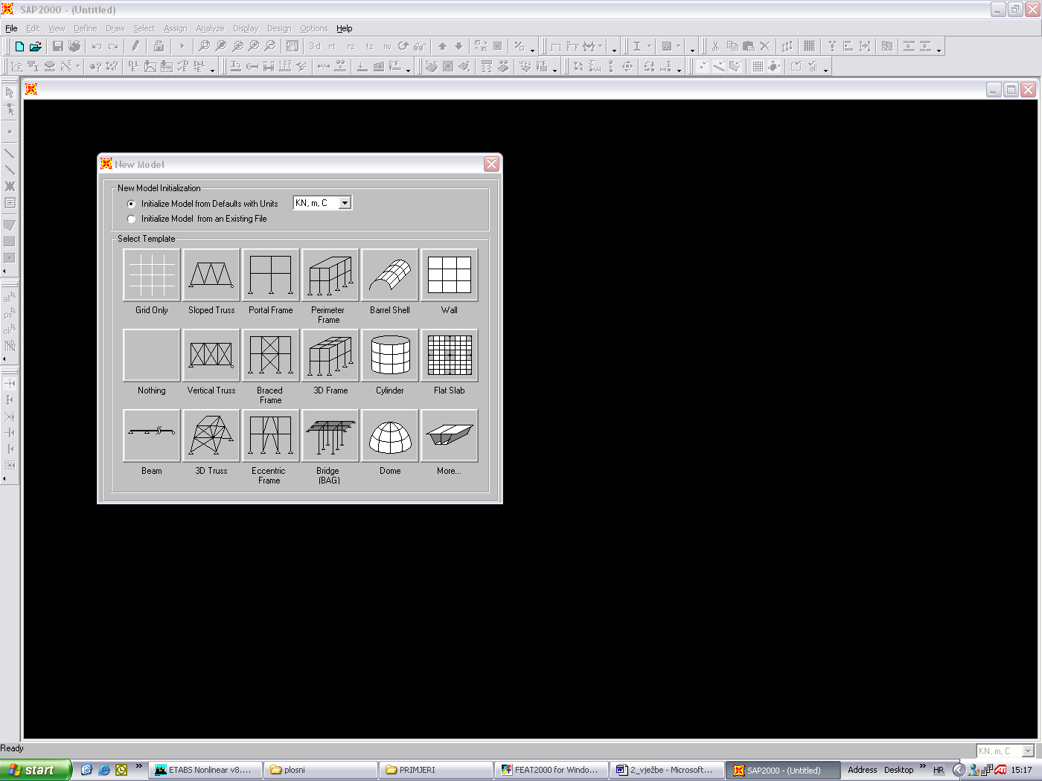The width and height of the screenshot is (1042, 781).
Task: Select the Bridge (BAG) template
Action: [330, 436]
